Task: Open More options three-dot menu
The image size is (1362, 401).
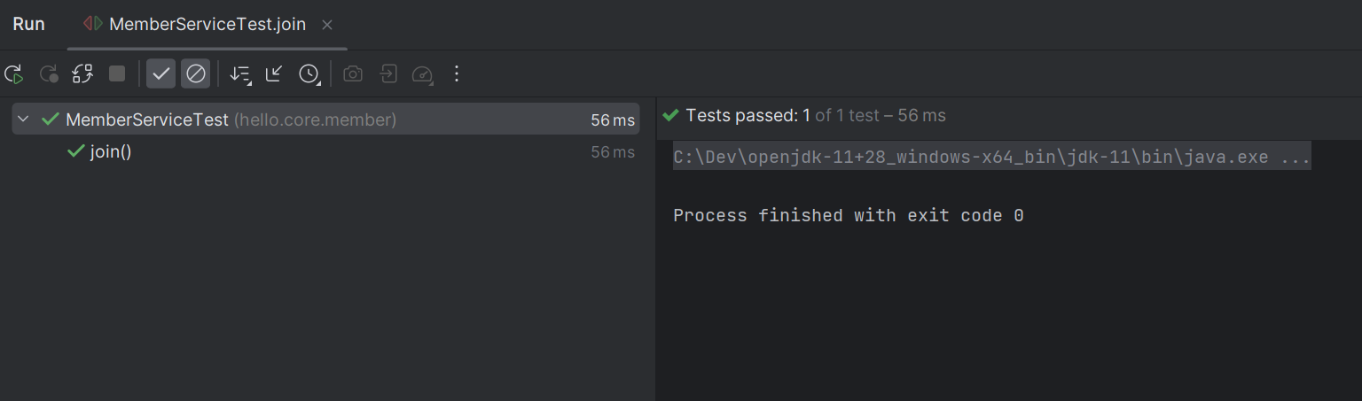Action: click(x=457, y=74)
